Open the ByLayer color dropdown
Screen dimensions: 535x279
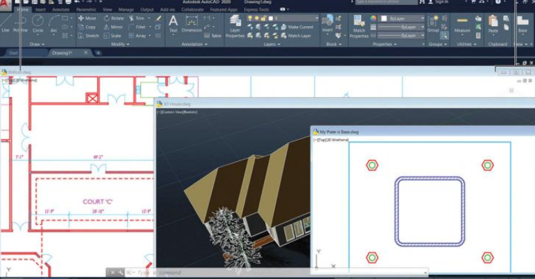pos(402,19)
